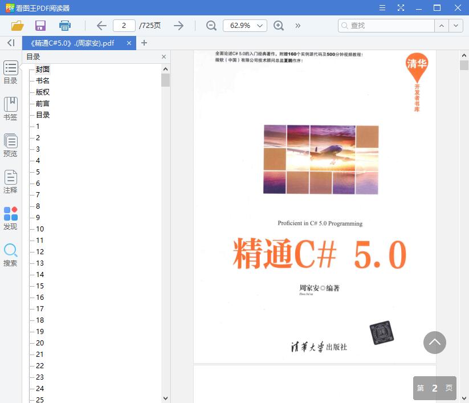Select the 版权 outline entry
The width and height of the screenshot is (469, 403).
(x=43, y=92)
